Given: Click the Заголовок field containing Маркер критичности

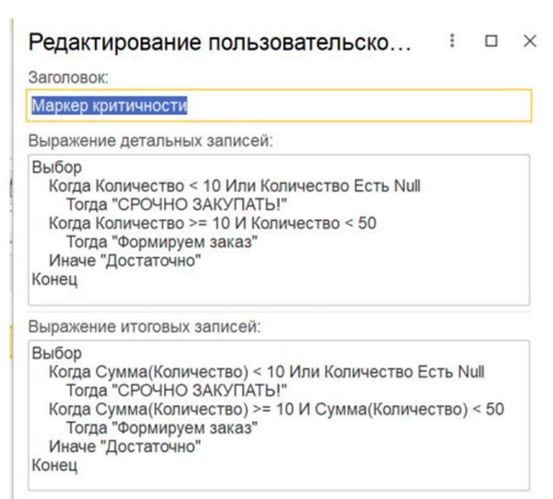Looking at the screenshot, I should click(280, 106).
